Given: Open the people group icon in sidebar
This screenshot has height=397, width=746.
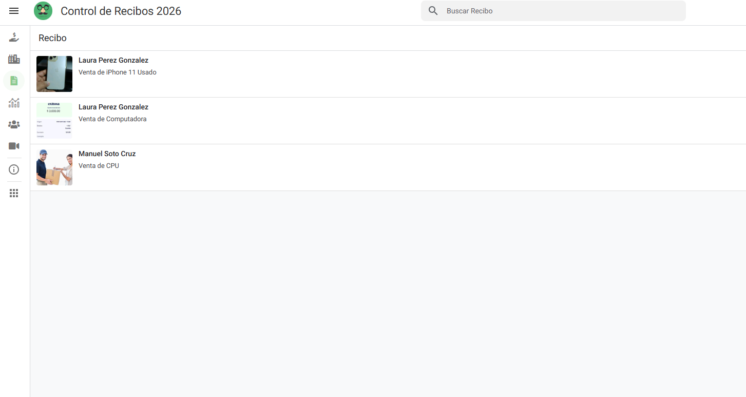Looking at the screenshot, I should [14, 124].
